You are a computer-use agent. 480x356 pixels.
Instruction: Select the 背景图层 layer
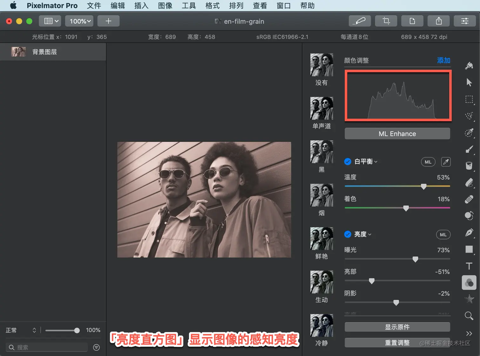click(x=53, y=52)
